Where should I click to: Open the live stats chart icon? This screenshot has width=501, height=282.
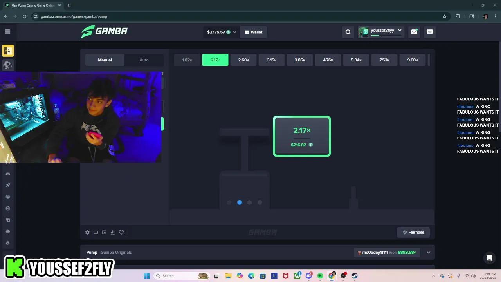click(x=113, y=232)
